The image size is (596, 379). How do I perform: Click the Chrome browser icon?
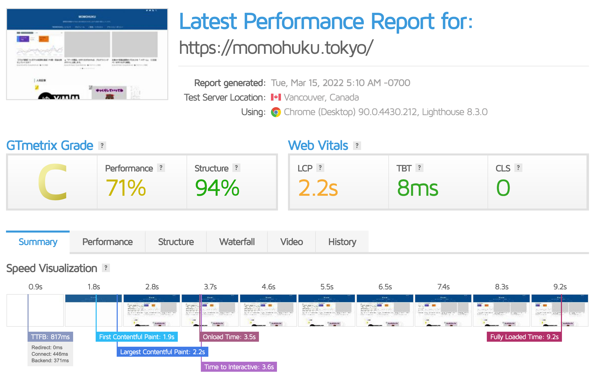tap(276, 112)
